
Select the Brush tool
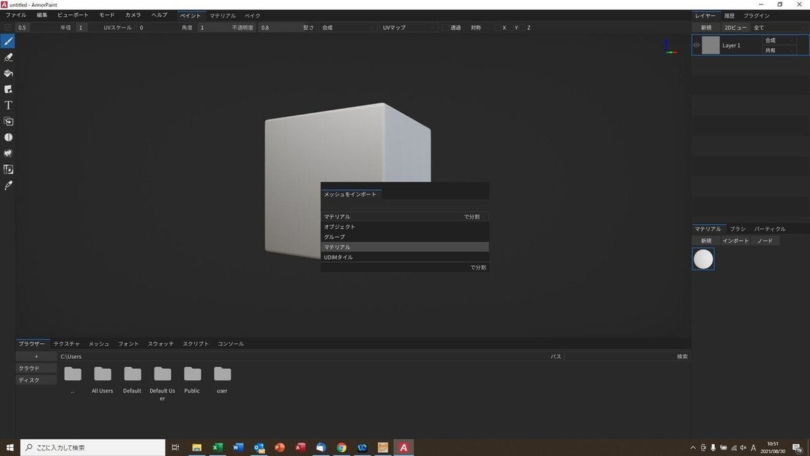(x=8, y=41)
